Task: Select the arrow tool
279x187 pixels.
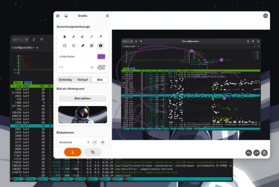Action: coord(100,37)
